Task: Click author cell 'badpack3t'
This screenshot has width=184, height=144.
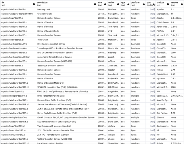Action: click(x=114, y=79)
